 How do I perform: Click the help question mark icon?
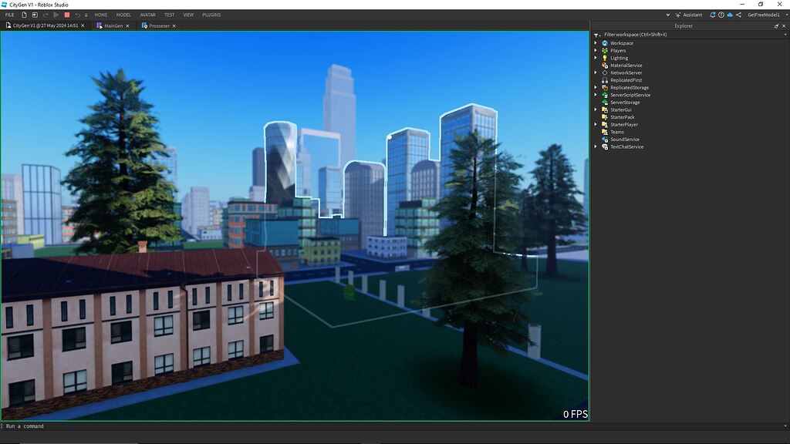(x=721, y=15)
